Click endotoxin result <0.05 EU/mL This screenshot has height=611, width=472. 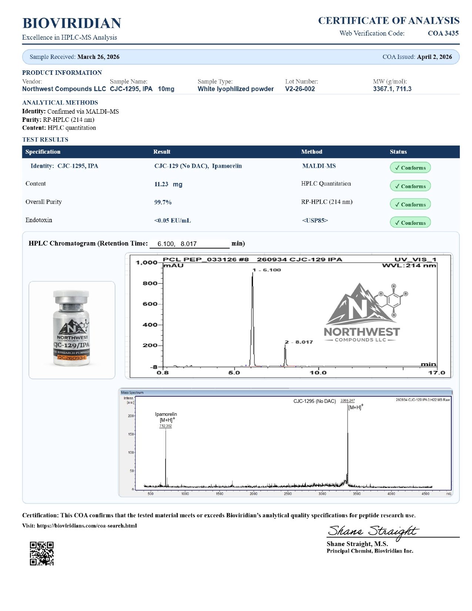coord(173,221)
